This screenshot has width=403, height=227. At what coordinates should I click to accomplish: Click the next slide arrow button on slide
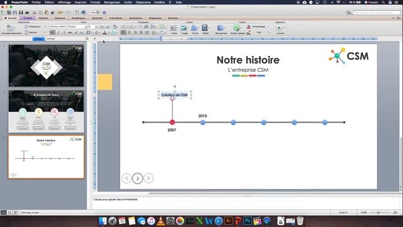click(x=149, y=178)
